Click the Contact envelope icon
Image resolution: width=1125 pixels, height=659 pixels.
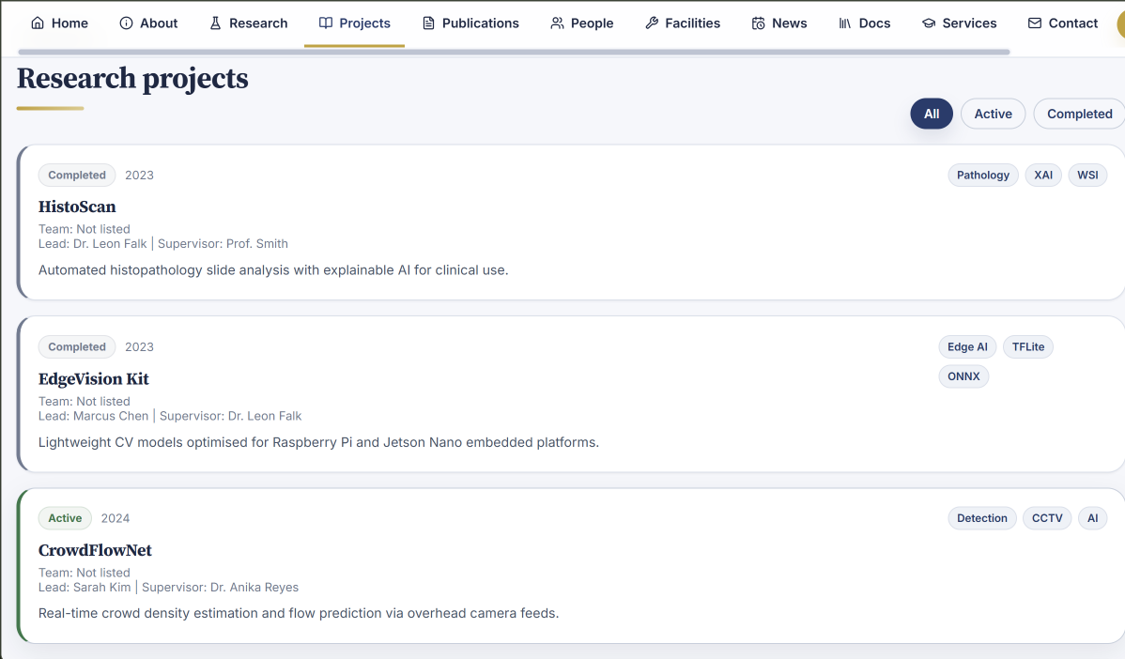pyautogui.click(x=1035, y=23)
